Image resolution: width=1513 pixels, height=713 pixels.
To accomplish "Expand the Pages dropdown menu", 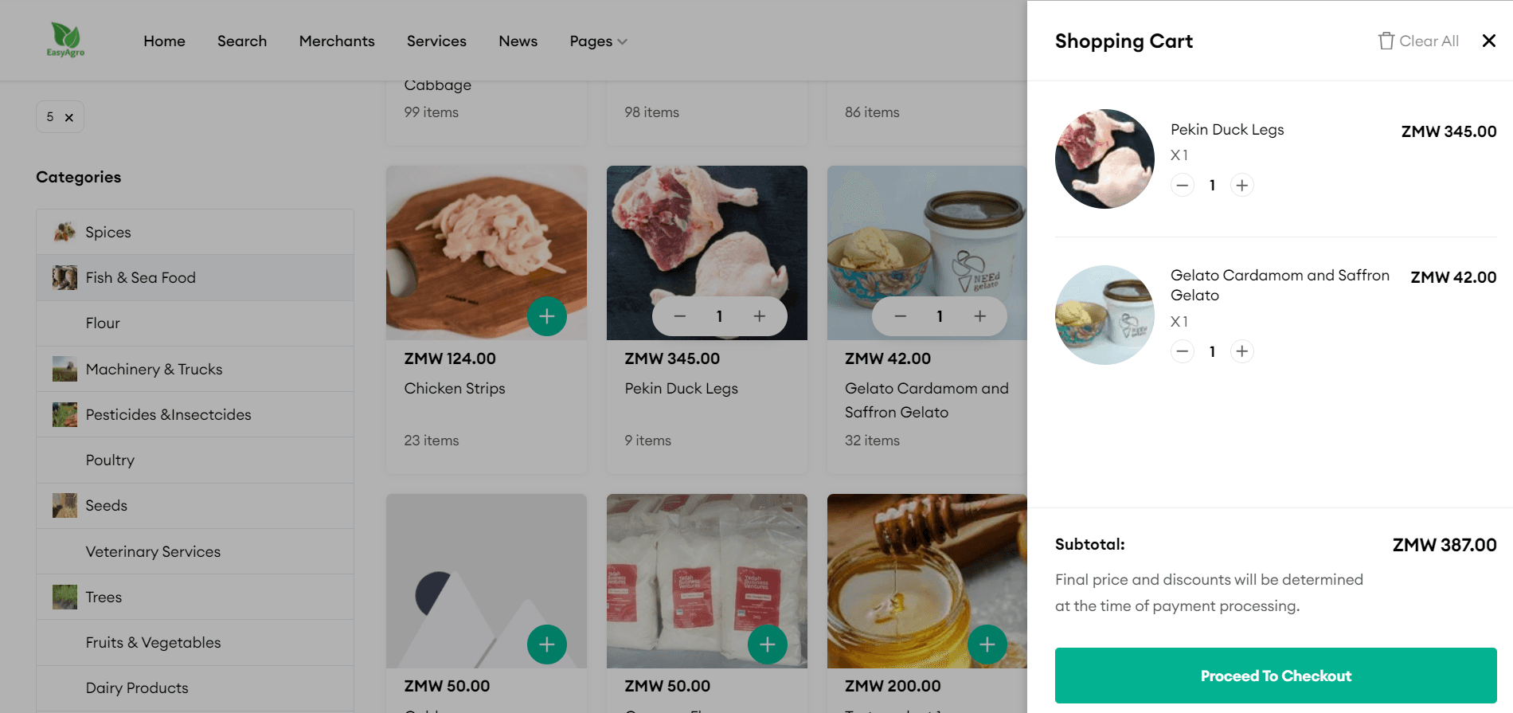I will click(598, 41).
